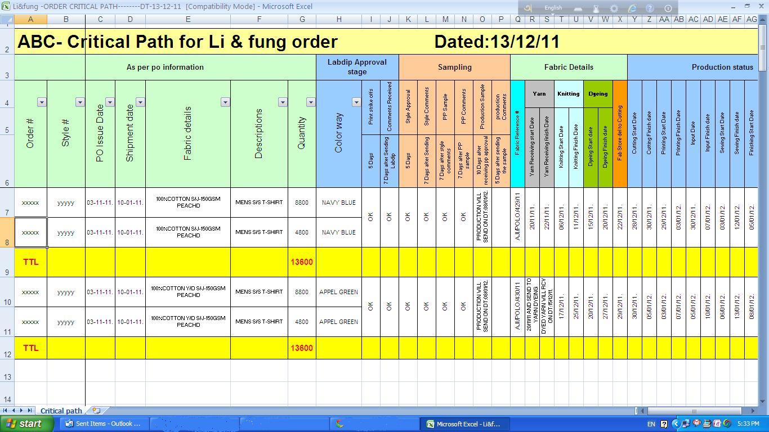Select APPEL GREEN cell in row 11
Image resolution: width=769 pixels, height=432 pixels.
[x=338, y=322]
